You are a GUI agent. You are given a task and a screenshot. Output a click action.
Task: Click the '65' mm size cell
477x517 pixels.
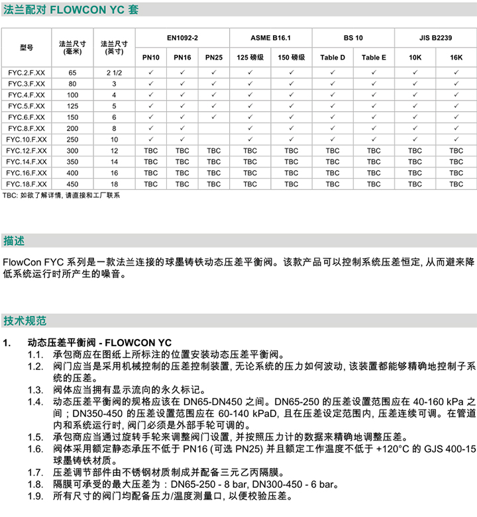pos(73,73)
